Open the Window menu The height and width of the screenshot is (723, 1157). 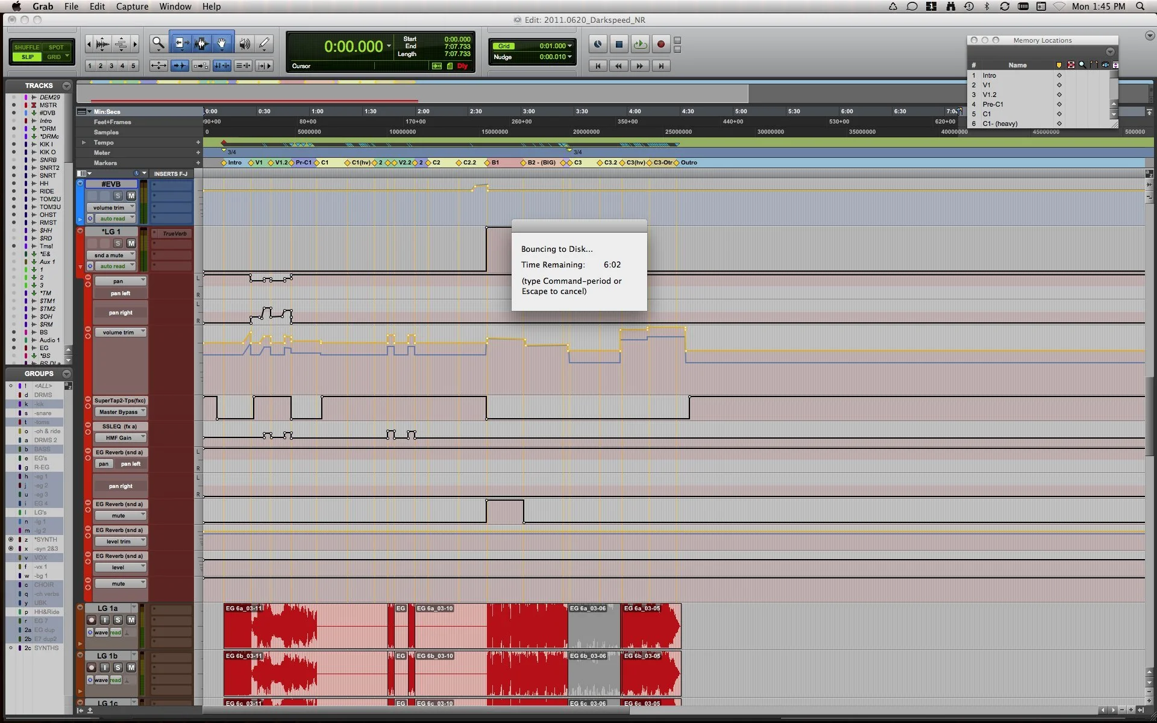coord(175,7)
